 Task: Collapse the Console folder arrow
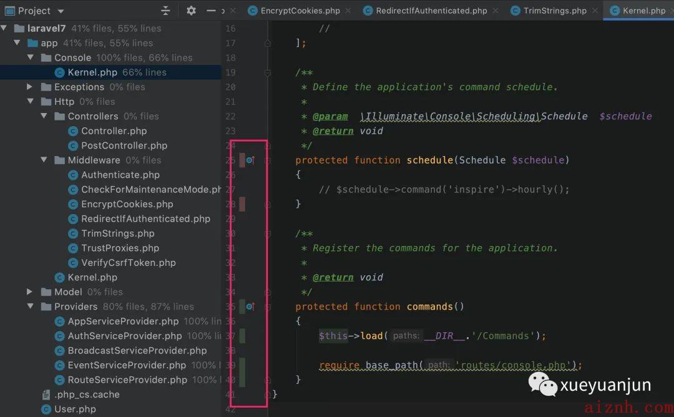coord(31,57)
